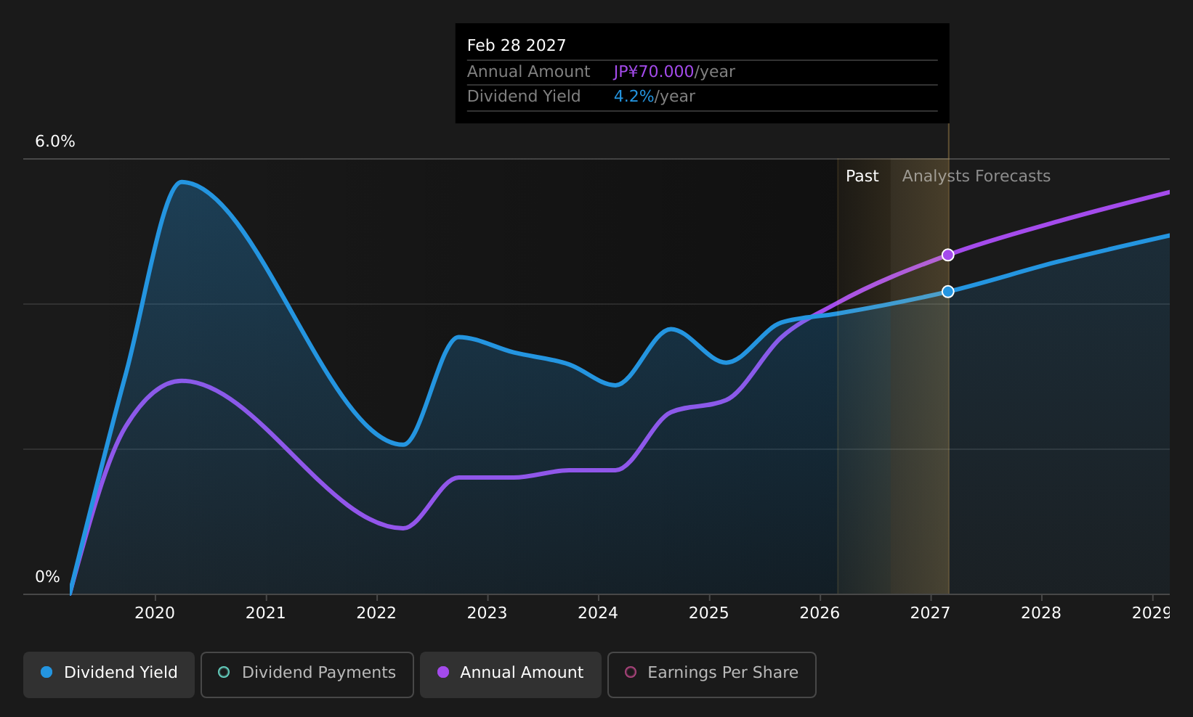The height and width of the screenshot is (717, 1193).
Task: Click the 2023 x-axis label
Action: 487,613
